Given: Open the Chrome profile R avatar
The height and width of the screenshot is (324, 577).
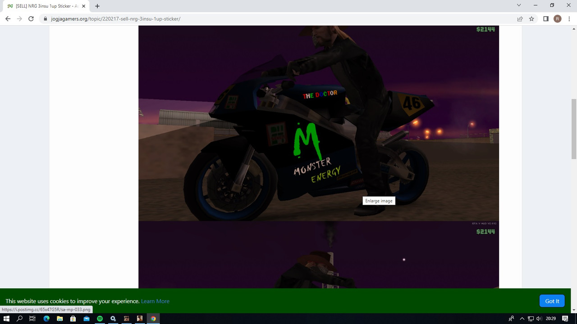Looking at the screenshot, I should (x=558, y=19).
